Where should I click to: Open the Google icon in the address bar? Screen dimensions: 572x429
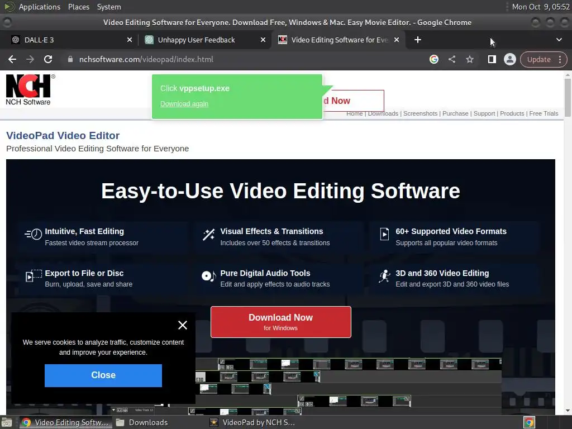[x=433, y=59]
